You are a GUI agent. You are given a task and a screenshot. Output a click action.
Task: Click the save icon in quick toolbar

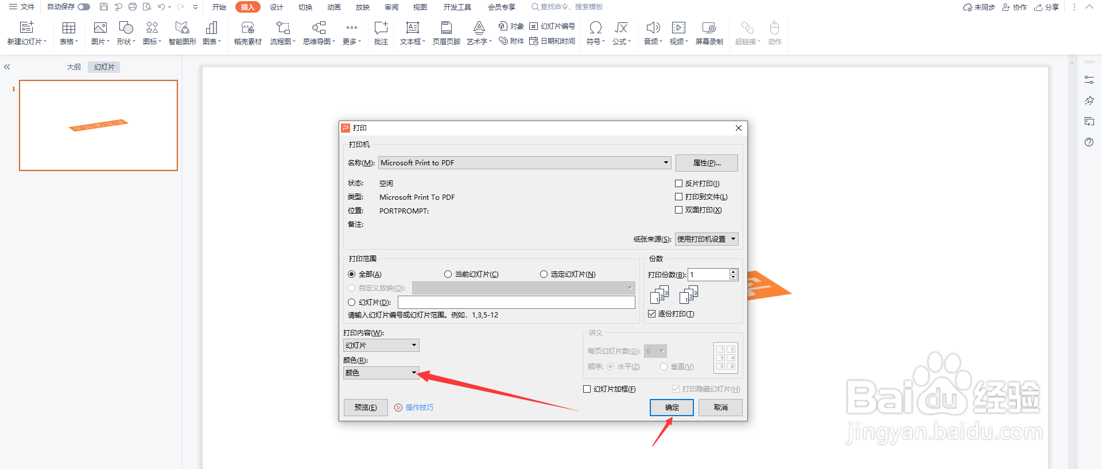coord(103,7)
